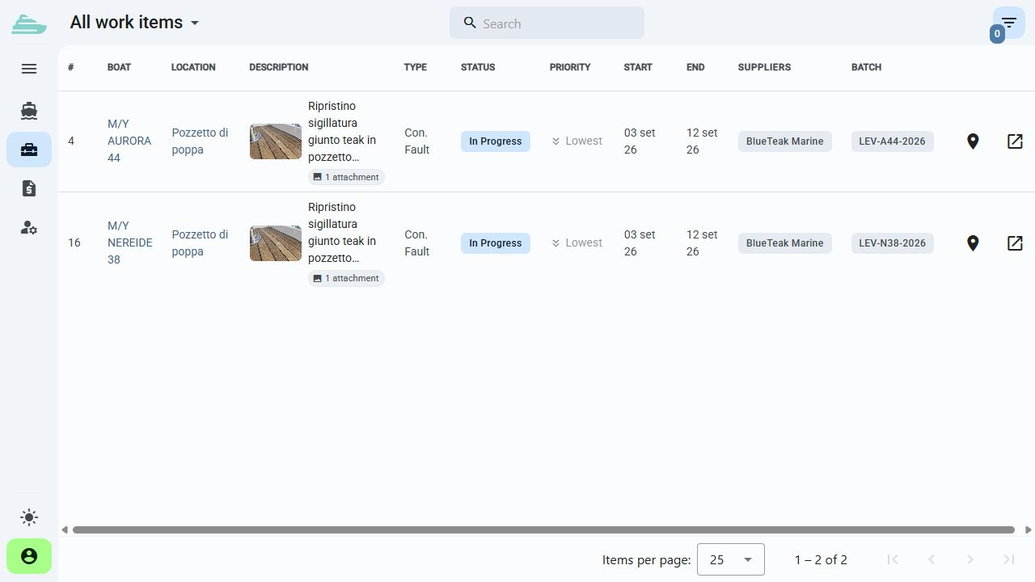Click the search input field
The image size is (1035, 582).
(x=547, y=23)
